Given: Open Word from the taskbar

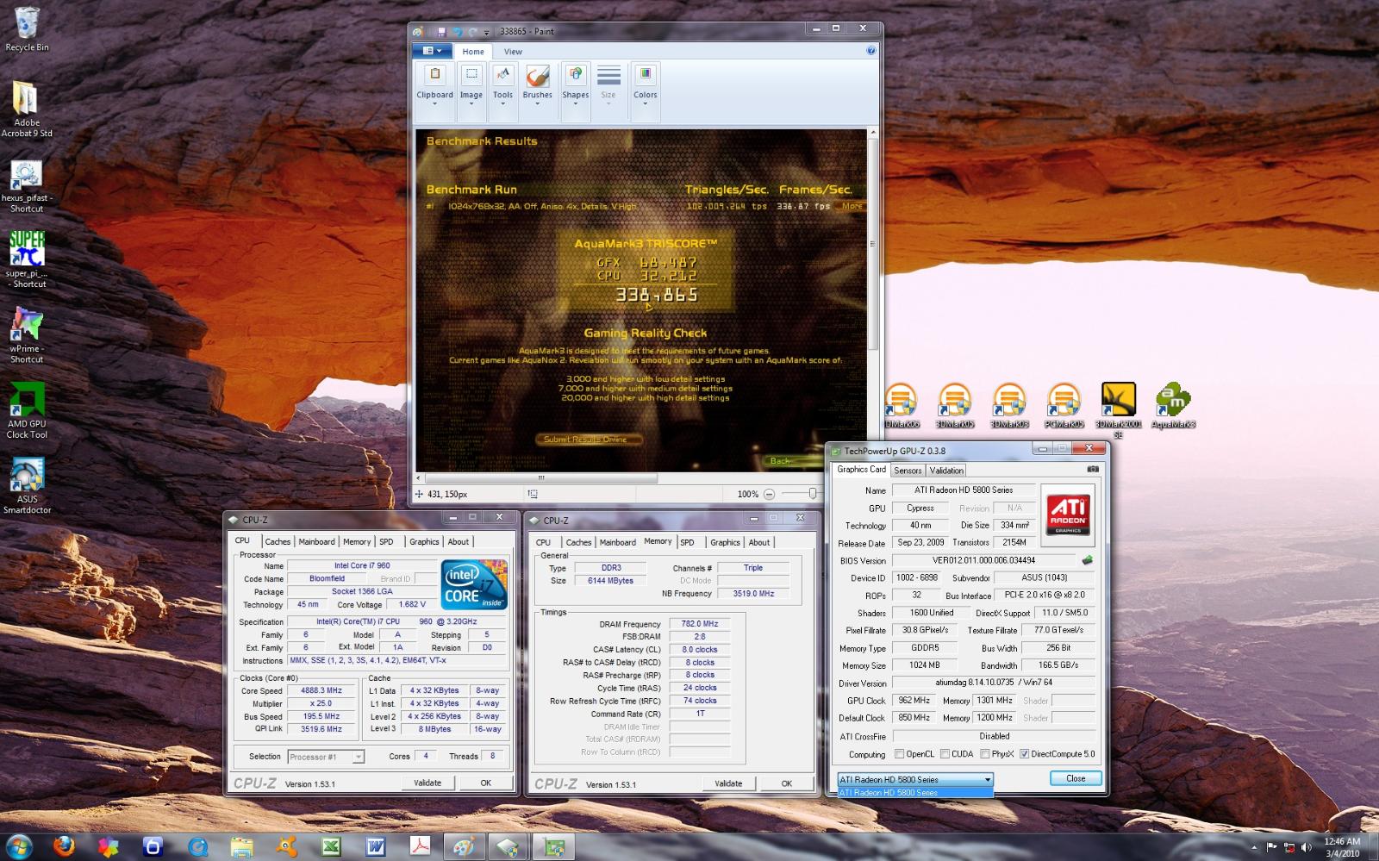Looking at the screenshot, I should coord(376,847).
